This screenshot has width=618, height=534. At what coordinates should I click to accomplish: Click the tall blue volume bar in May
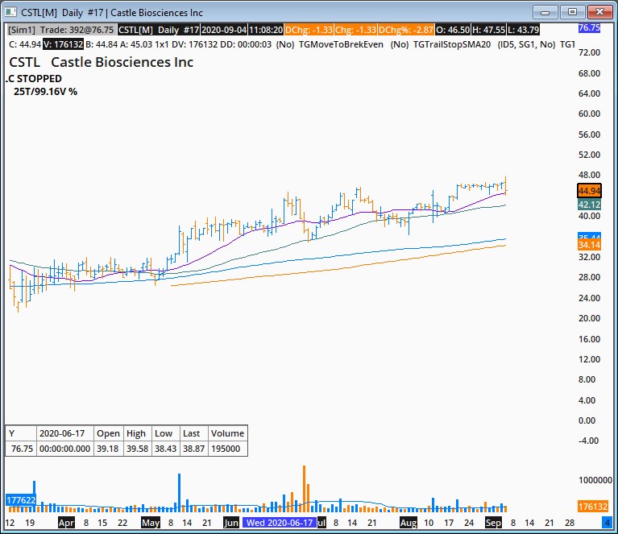180,493
